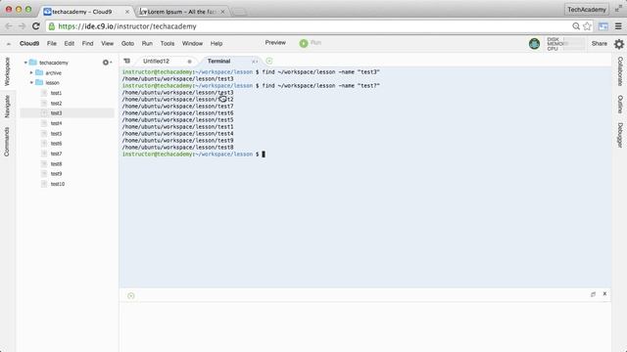Click the test1 file icon

[x=44, y=93]
